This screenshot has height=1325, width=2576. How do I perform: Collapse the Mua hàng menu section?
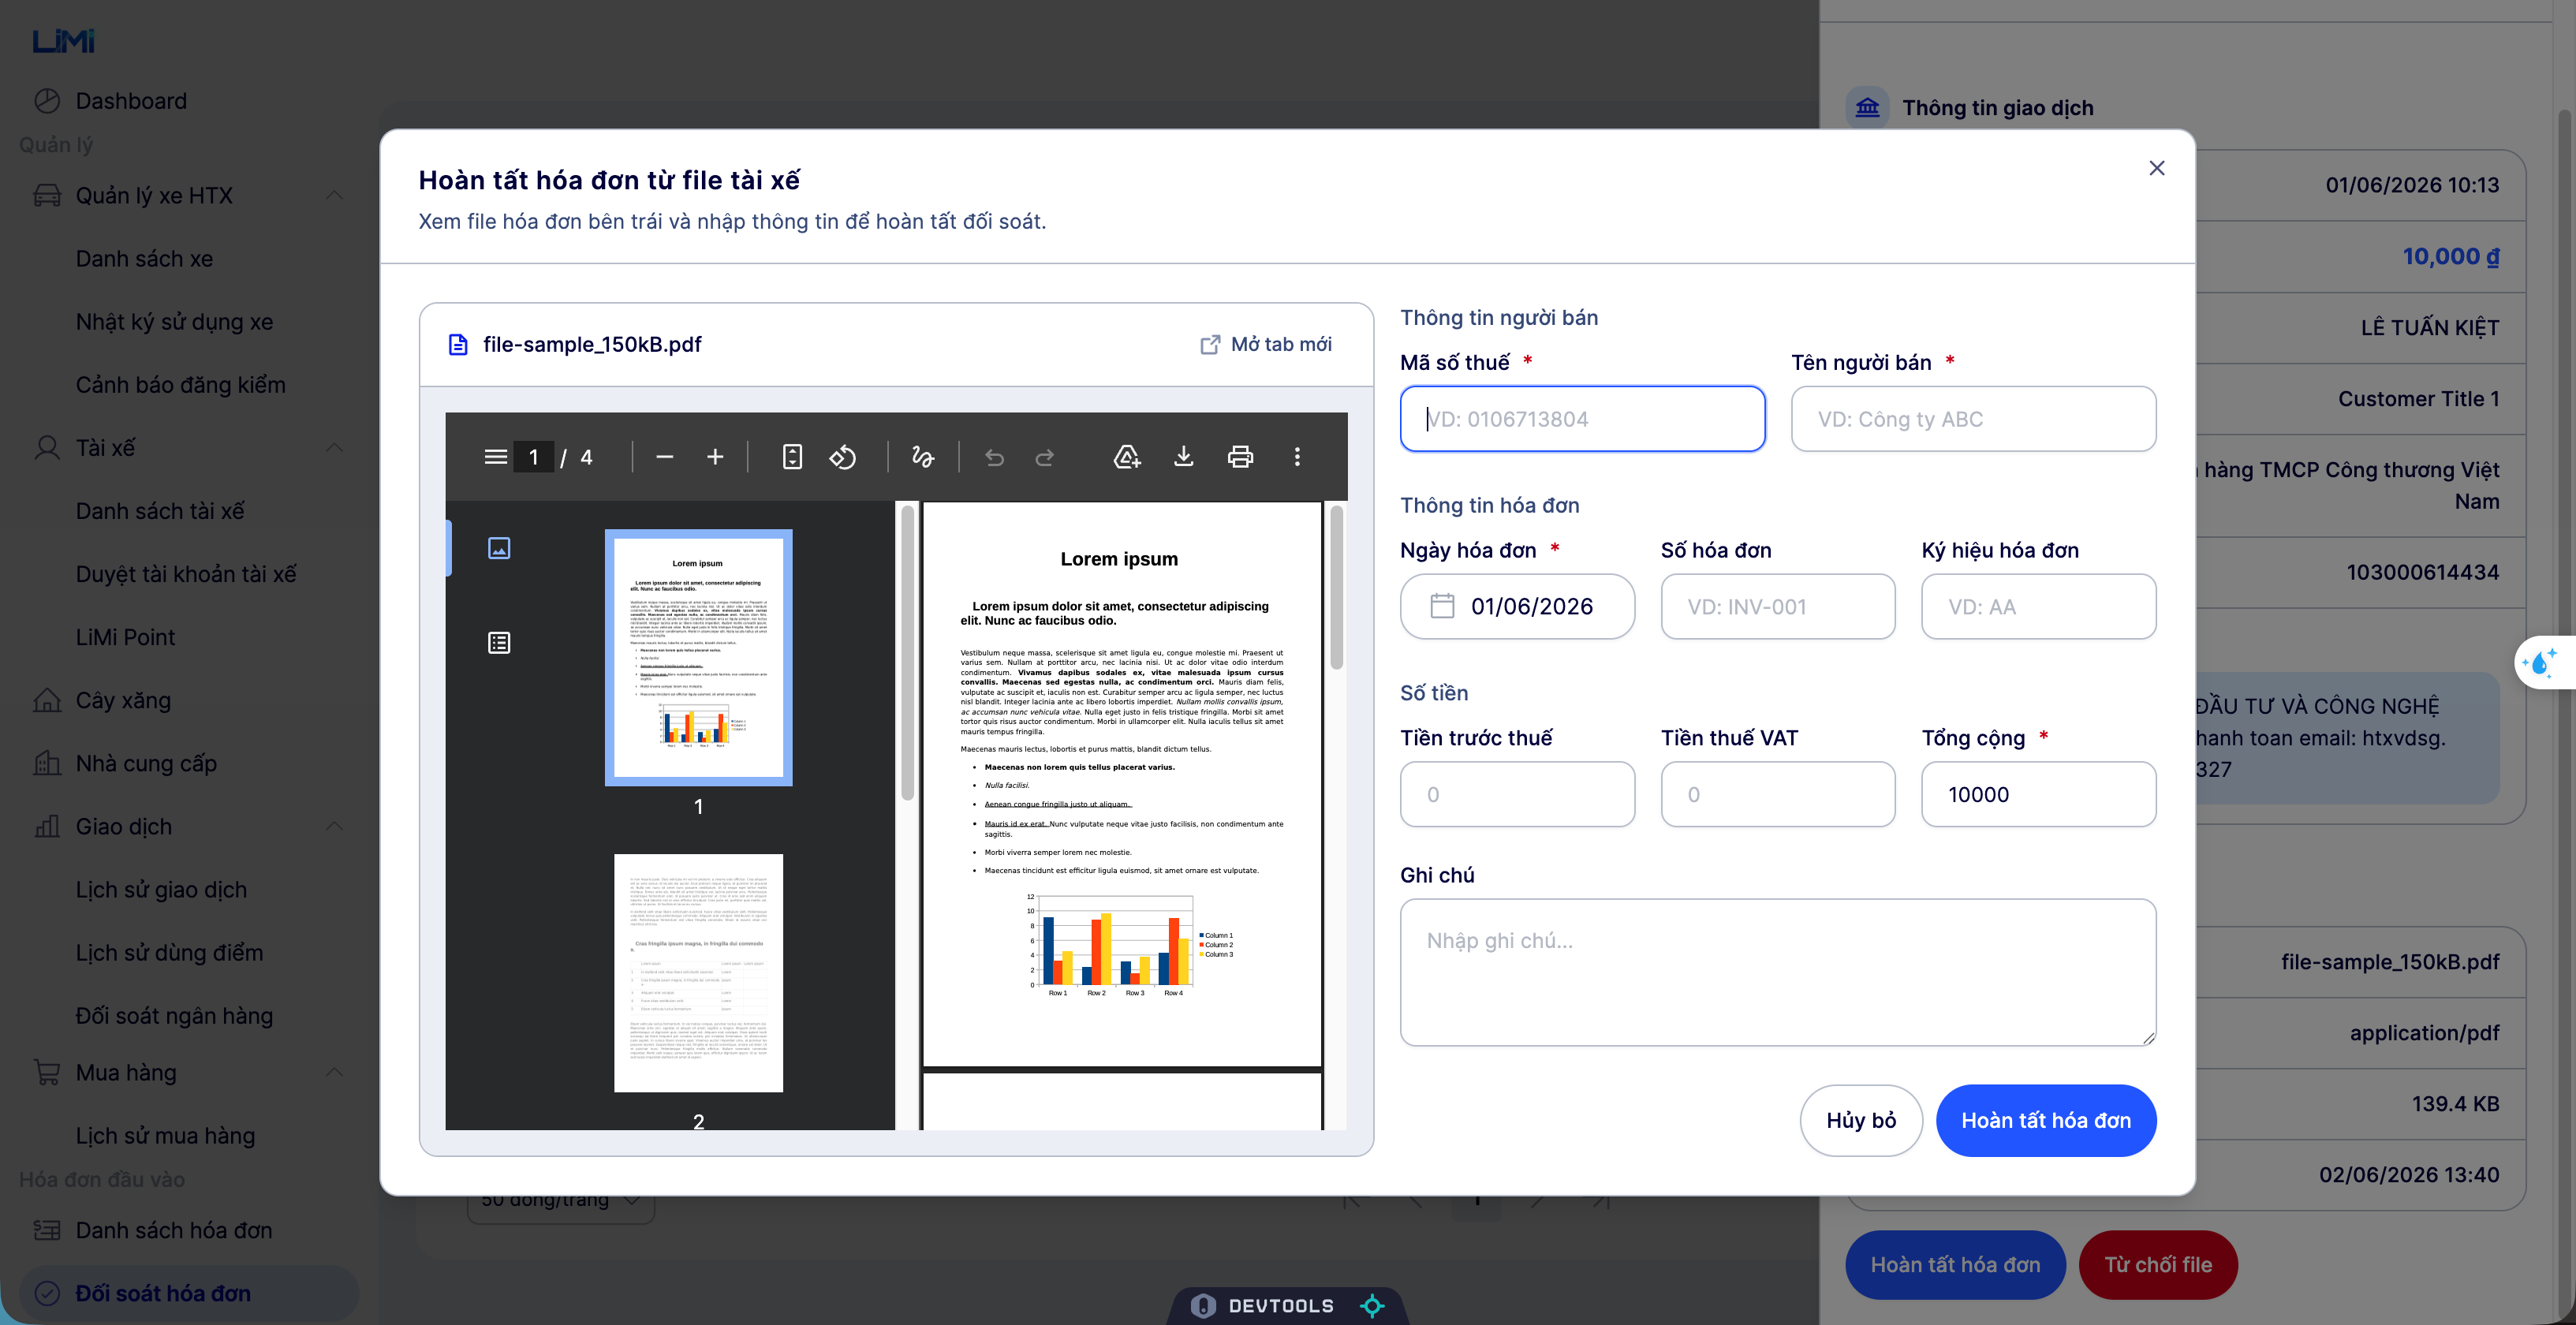click(334, 1072)
